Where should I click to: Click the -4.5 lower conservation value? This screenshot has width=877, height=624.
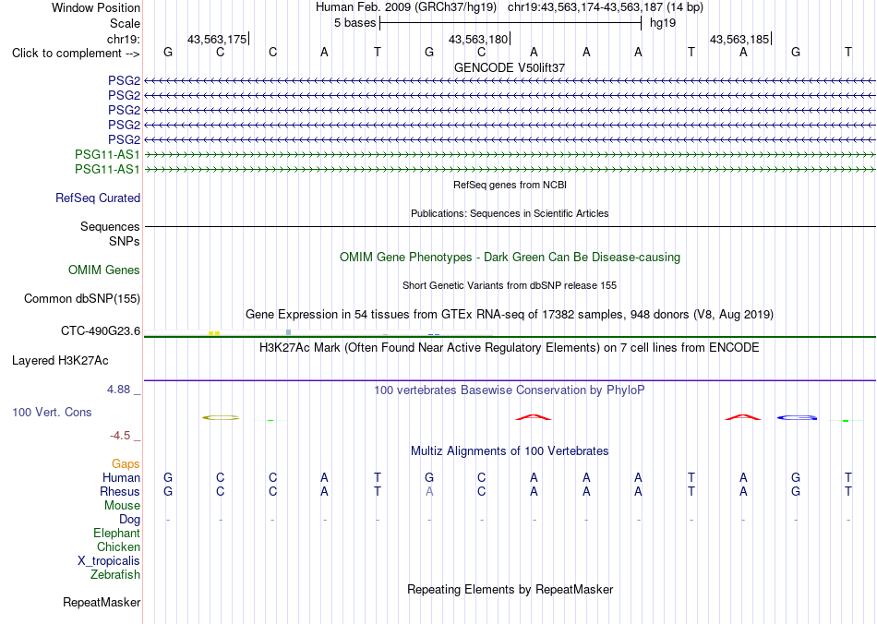coord(120,436)
